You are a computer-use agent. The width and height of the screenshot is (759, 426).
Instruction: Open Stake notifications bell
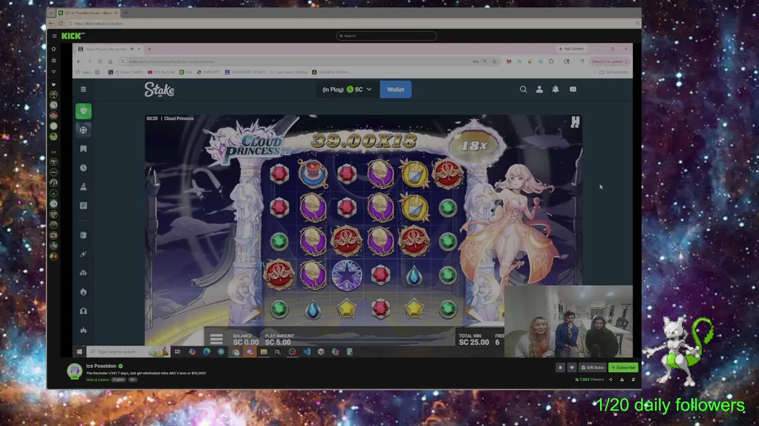point(556,89)
